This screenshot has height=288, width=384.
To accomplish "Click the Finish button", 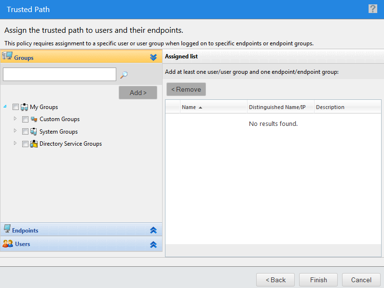I will pyautogui.click(x=318, y=280).
